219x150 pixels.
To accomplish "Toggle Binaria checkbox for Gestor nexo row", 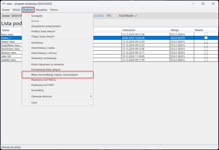I will (x=206, y=42).
